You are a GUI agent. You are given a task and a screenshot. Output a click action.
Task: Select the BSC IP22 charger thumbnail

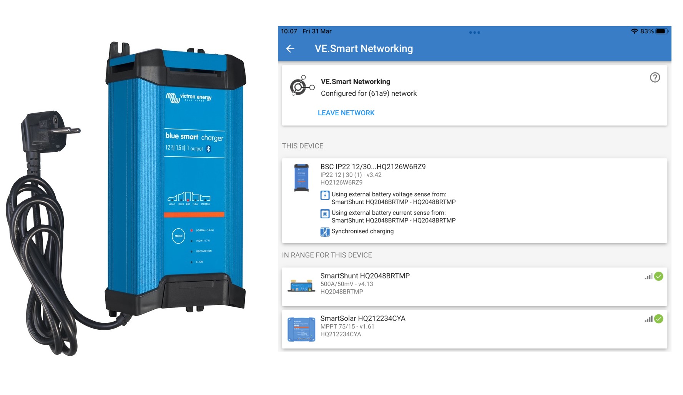(x=301, y=178)
